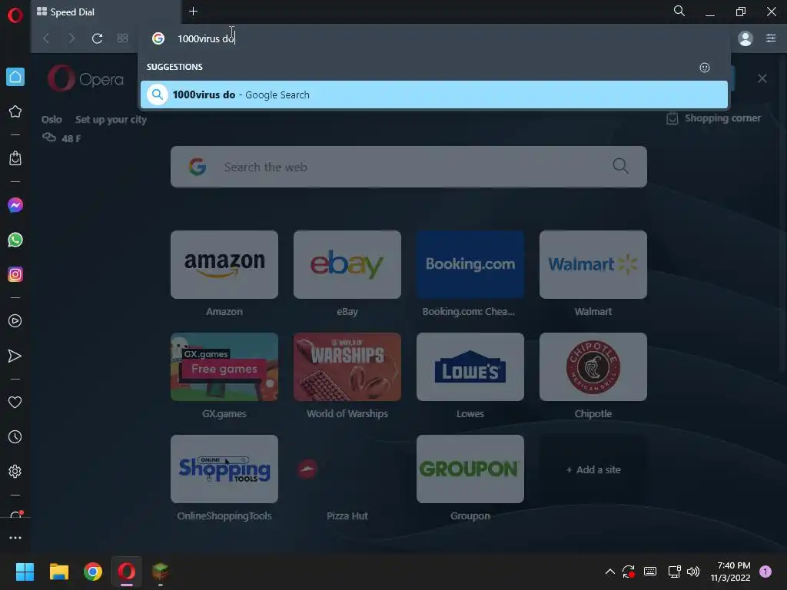Open the Shopping bag sidebar icon
The height and width of the screenshot is (590, 787).
coord(15,158)
